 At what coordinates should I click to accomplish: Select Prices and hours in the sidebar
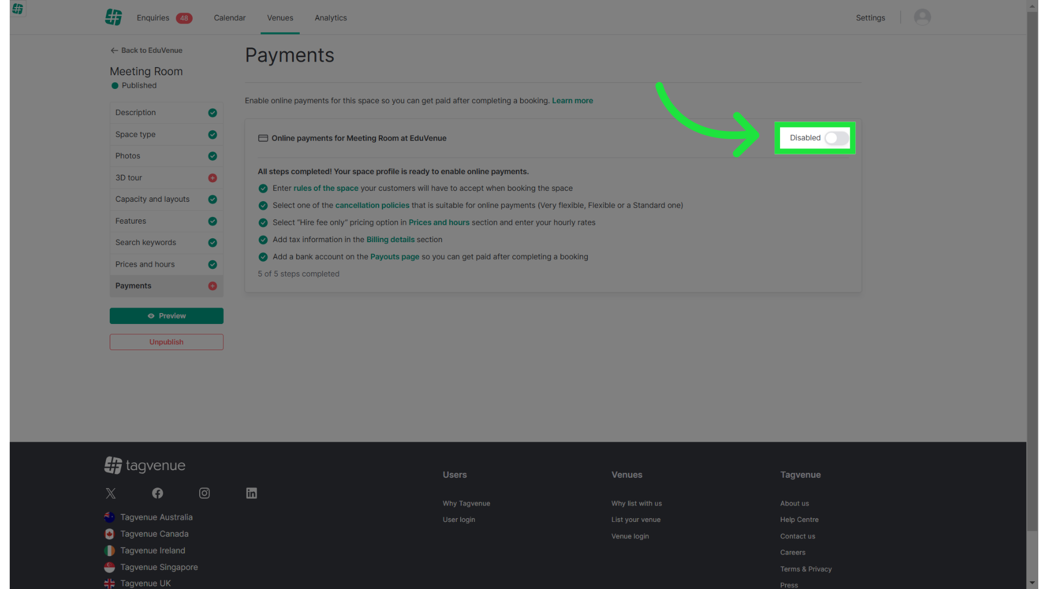[166, 265]
